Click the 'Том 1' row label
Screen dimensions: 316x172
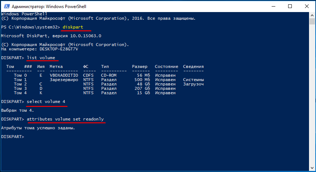[x=20, y=80]
